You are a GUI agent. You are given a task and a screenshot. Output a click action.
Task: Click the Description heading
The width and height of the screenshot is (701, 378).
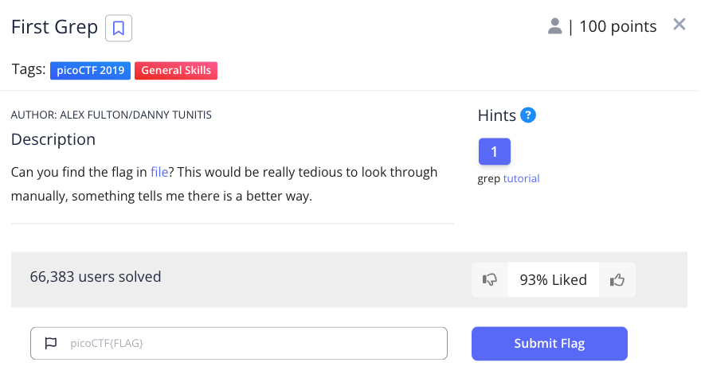pos(53,139)
